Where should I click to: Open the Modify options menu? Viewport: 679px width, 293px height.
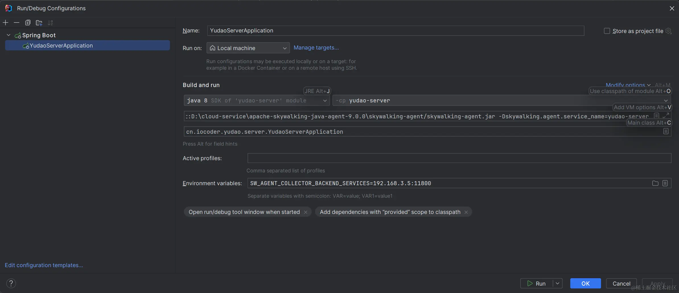pos(628,85)
